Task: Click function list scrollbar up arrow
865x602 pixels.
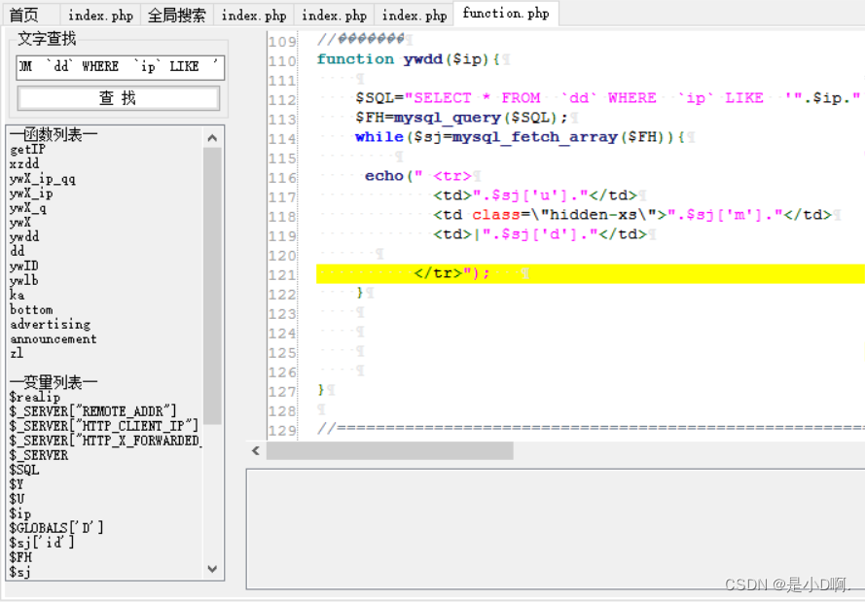Action: (212, 138)
